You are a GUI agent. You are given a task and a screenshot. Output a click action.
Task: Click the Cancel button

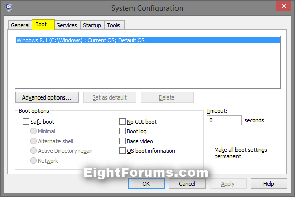[187, 184]
